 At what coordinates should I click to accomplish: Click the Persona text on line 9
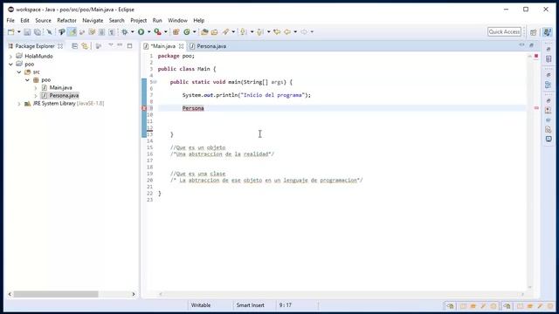click(193, 108)
